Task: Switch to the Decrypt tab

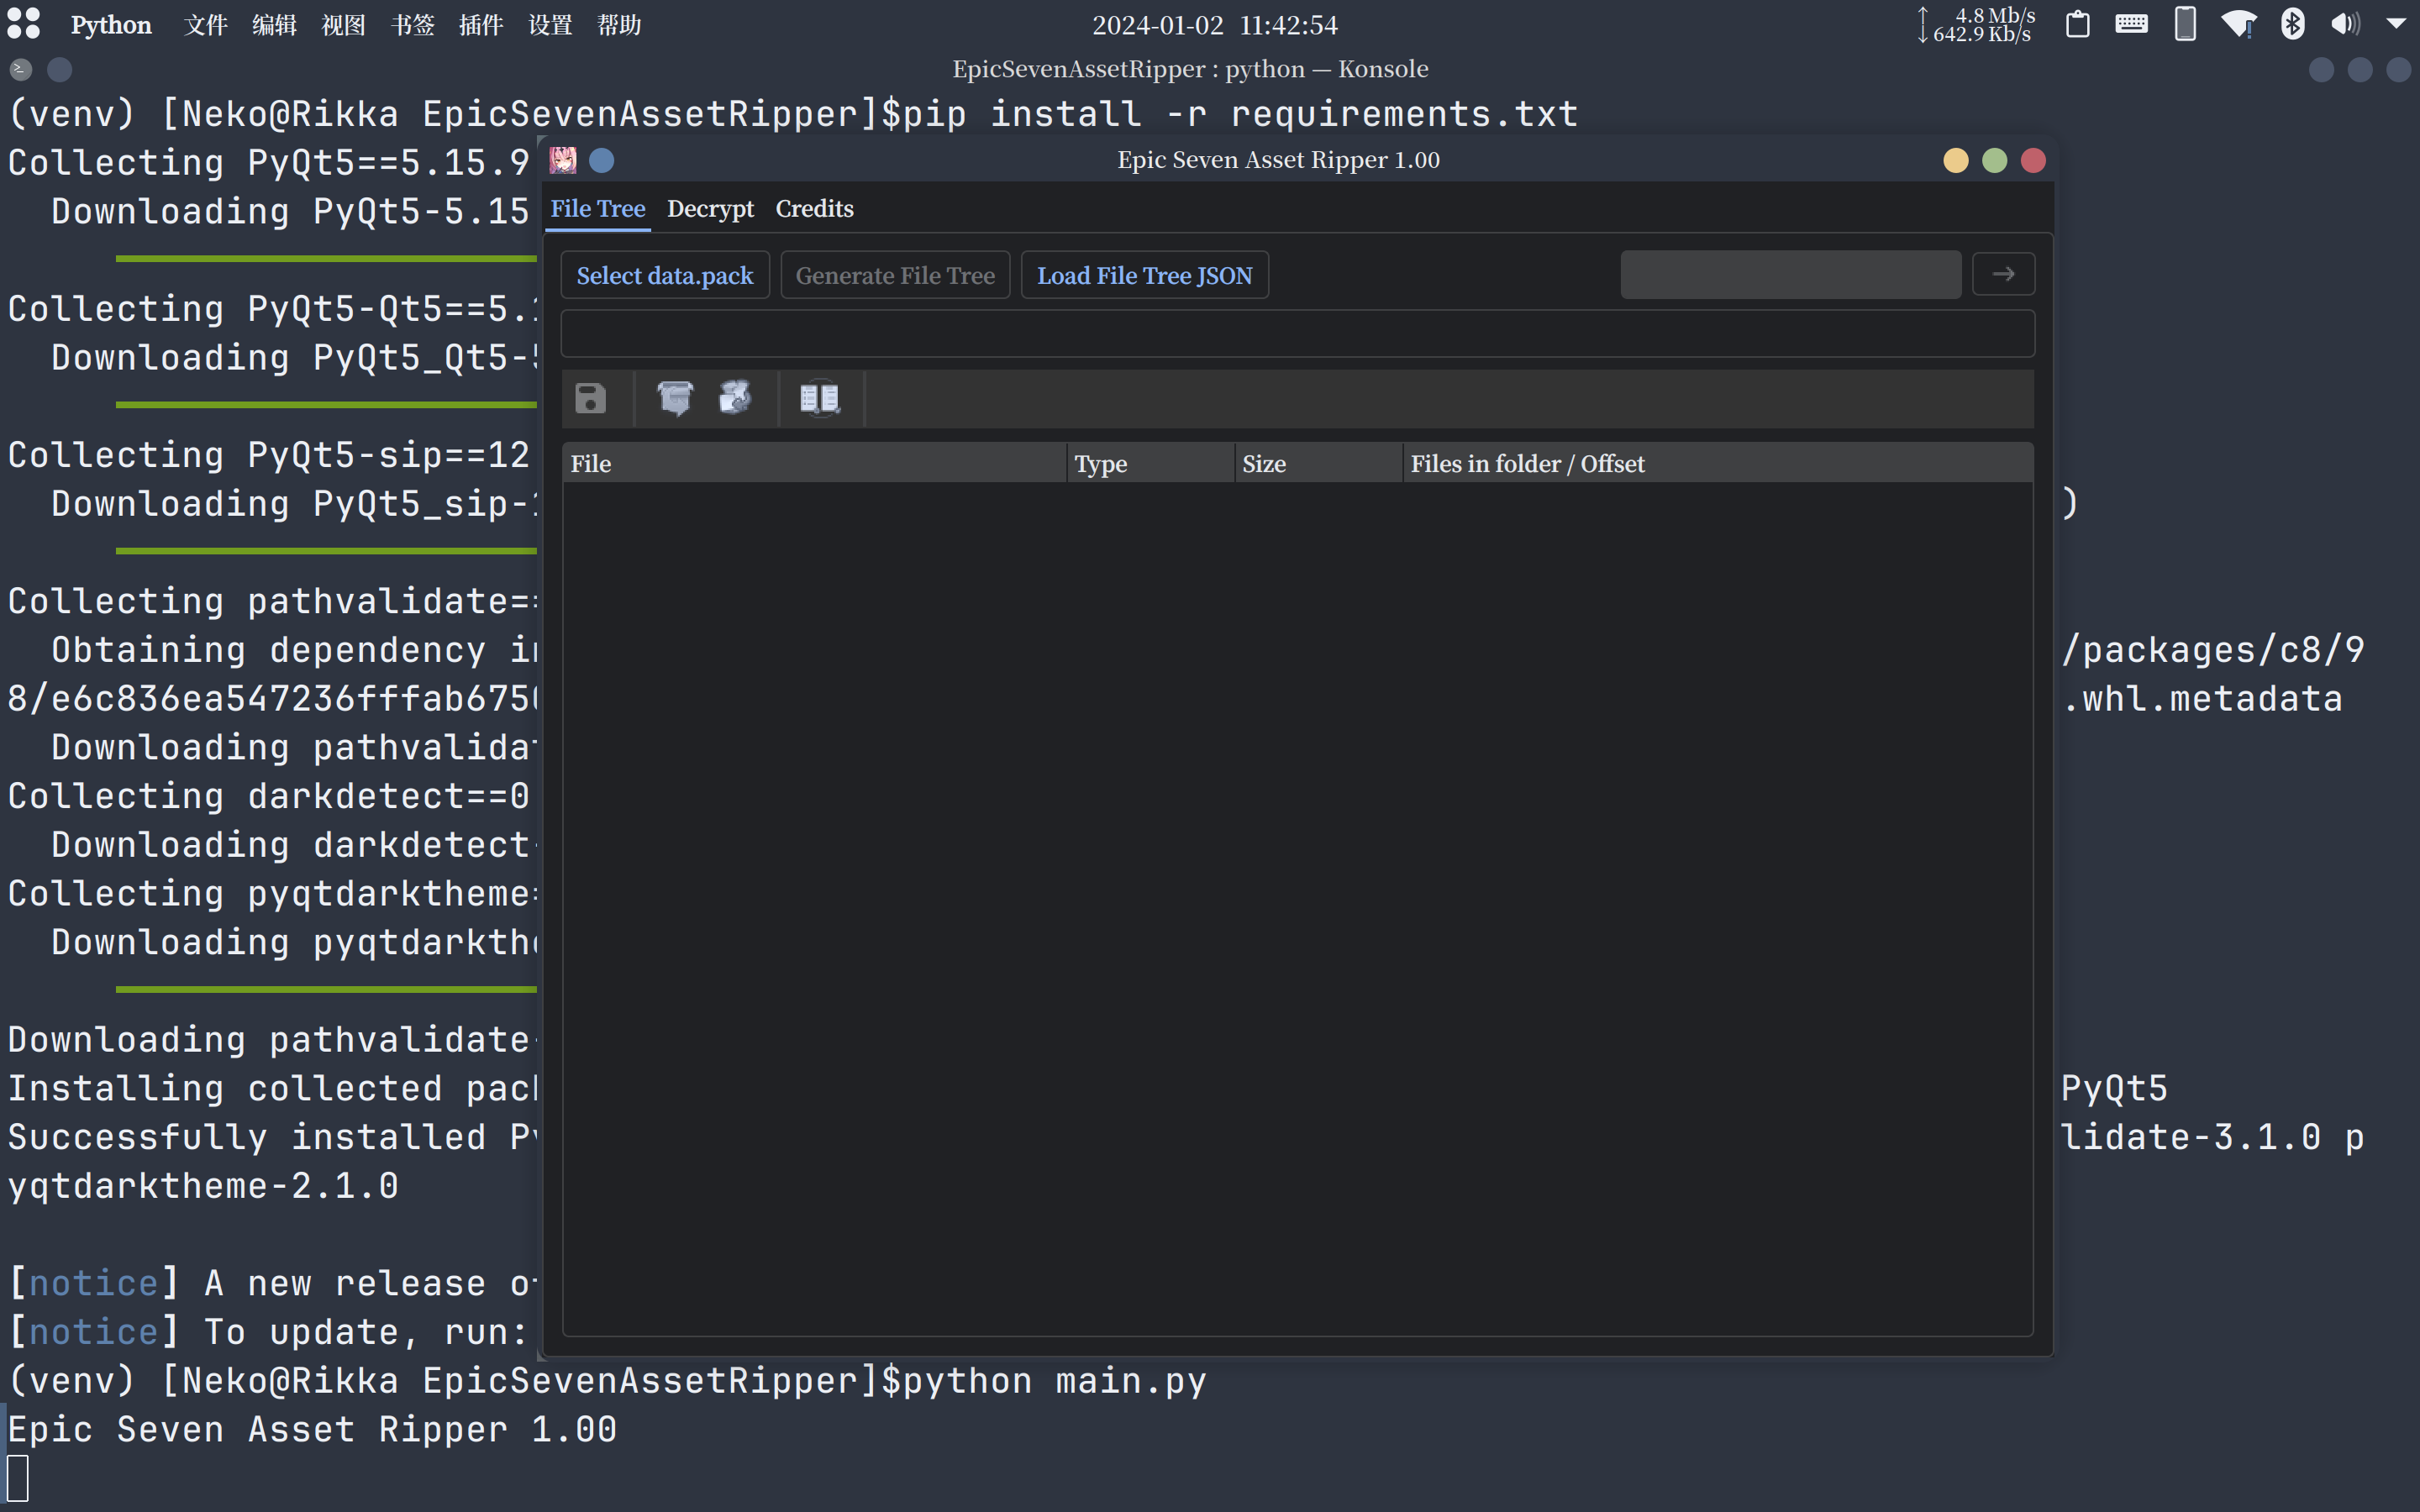Action: 710,208
